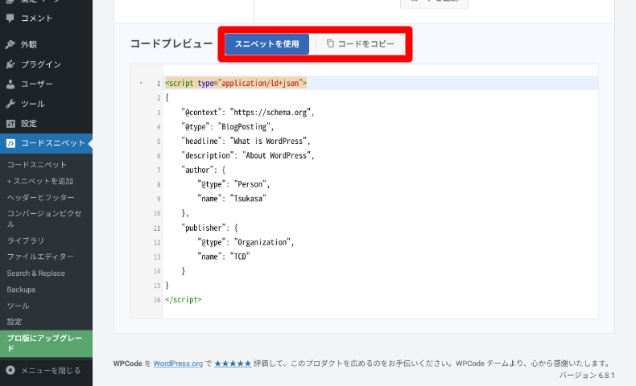Click "TCD" name line
This screenshot has height=386, width=636.
[x=224, y=257]
